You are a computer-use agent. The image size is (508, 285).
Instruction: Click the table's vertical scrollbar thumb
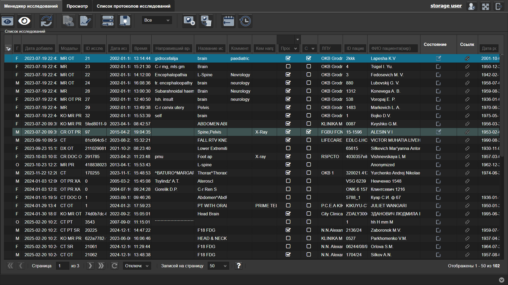[x=502, y=106]
